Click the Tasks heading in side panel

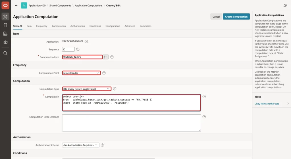coord(257,97)
